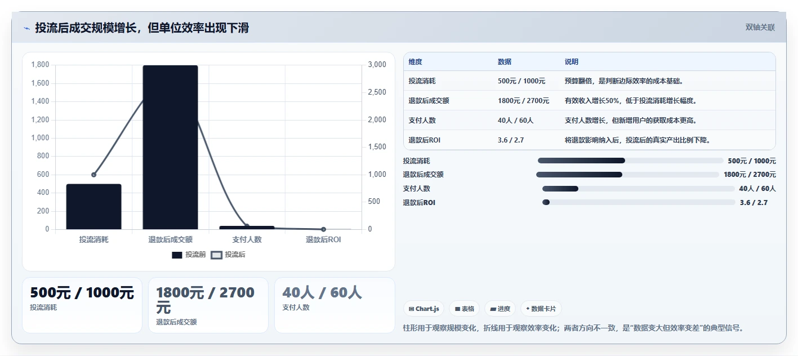798x356 pixels.
Task: Click the 退款后ROI x-axis label
Action: (x=323, y=239)
